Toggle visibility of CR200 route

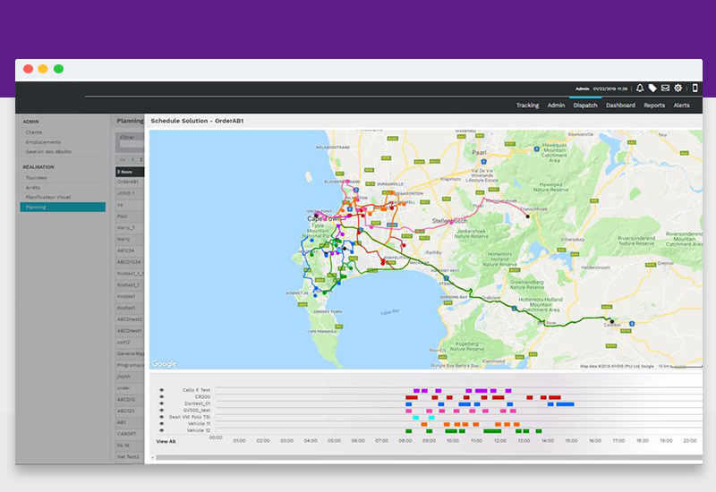click(x=161, y=397)
